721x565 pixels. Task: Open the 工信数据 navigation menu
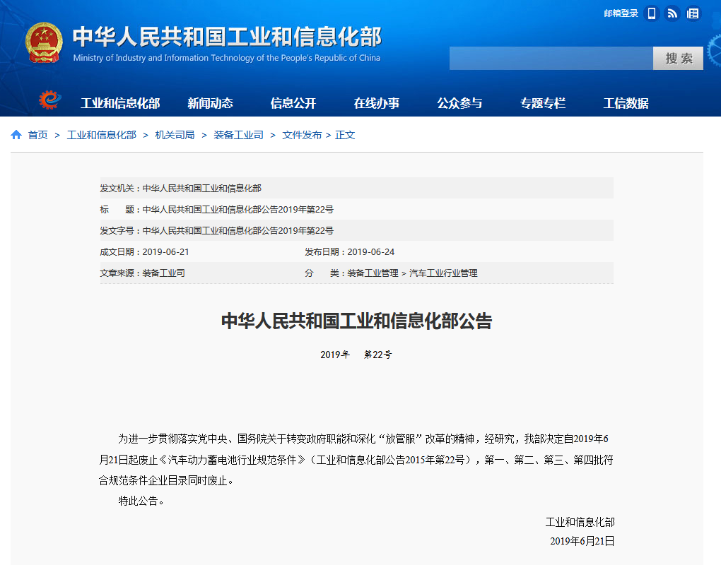coord(626,103)
